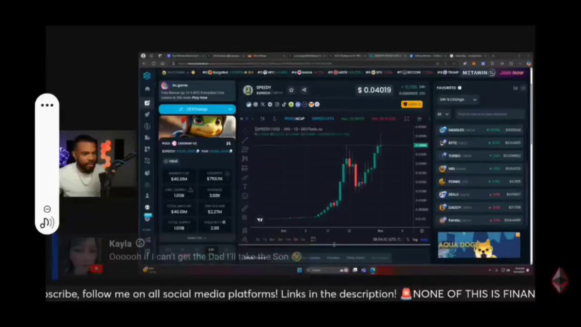Screen dimensions: 581x327
Task: Click the binoculars icon next to UNISWAP V2
Action: click(x=229, y=143)
